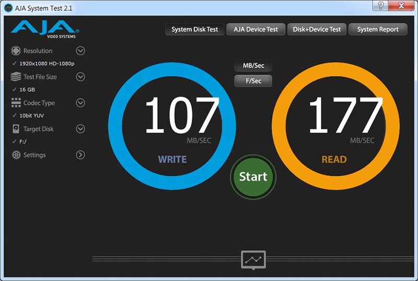Open the System Report tab
Image resolution: width=418 pixels, height=281 pixels.
pos(378,29)
